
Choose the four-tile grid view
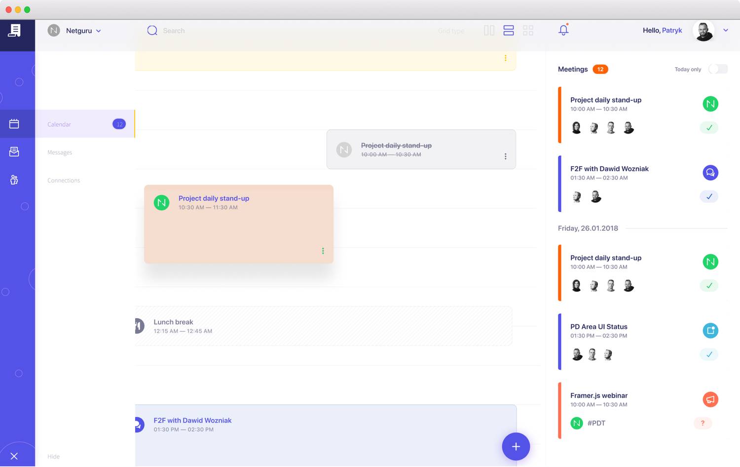(x=528, y=31)
